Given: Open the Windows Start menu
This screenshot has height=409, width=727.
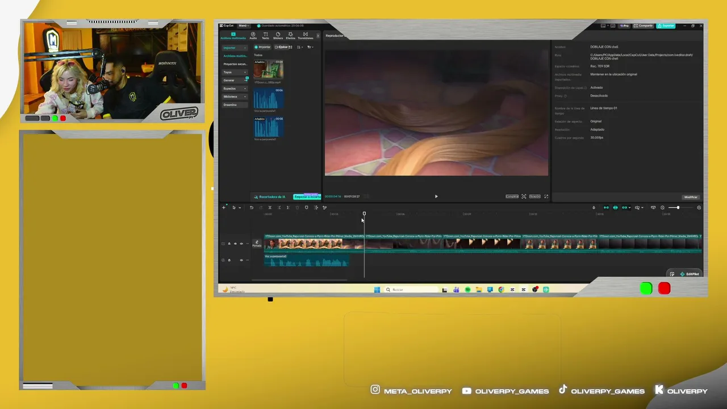Looking at the screenshot, I should (377, 290).
